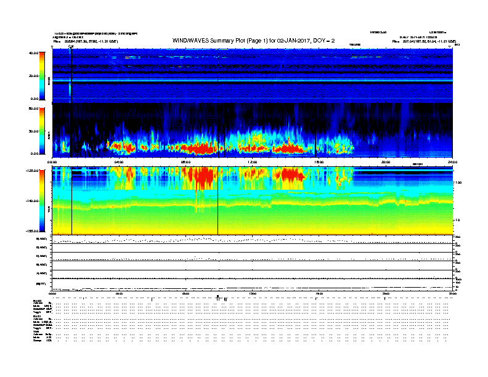Image resolution: width=488 pixels, height=377 pixels.
Task: Click 16:00 time label under RAD1 spectrogram
Action: tap(319, 162)
